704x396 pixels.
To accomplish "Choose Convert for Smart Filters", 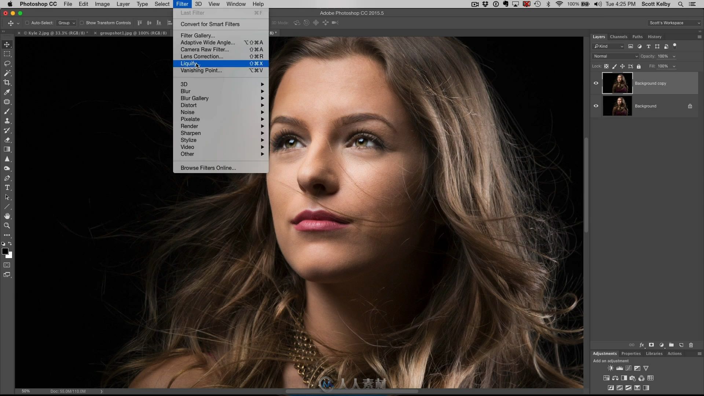I will [221, 24].
